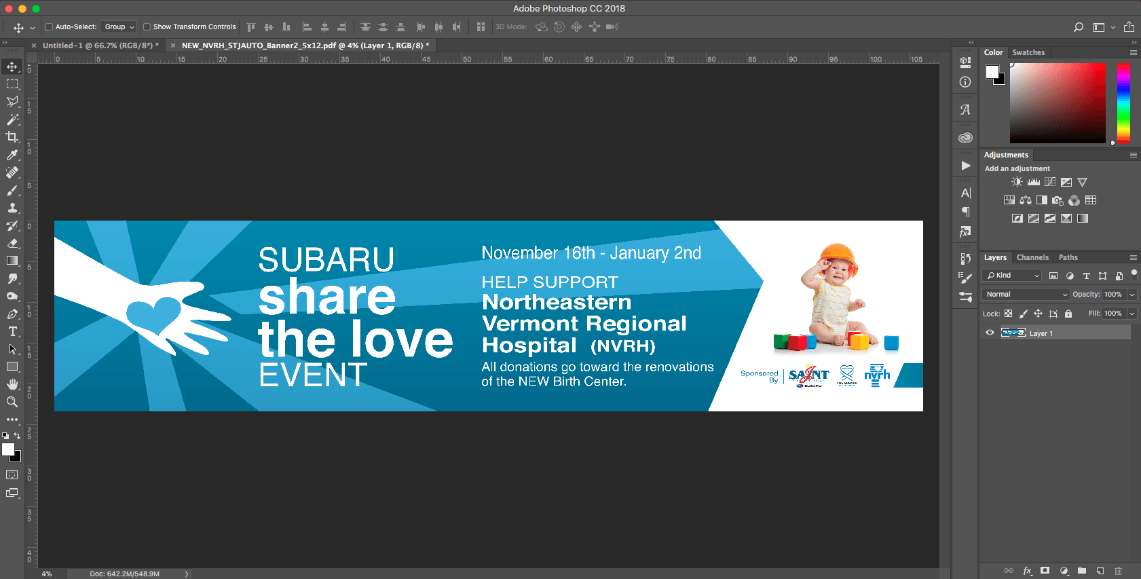Screen dimensions: 1141x579
Task: Select the Zoom tool
Action: pyautogui.click(x=12, y=402)
